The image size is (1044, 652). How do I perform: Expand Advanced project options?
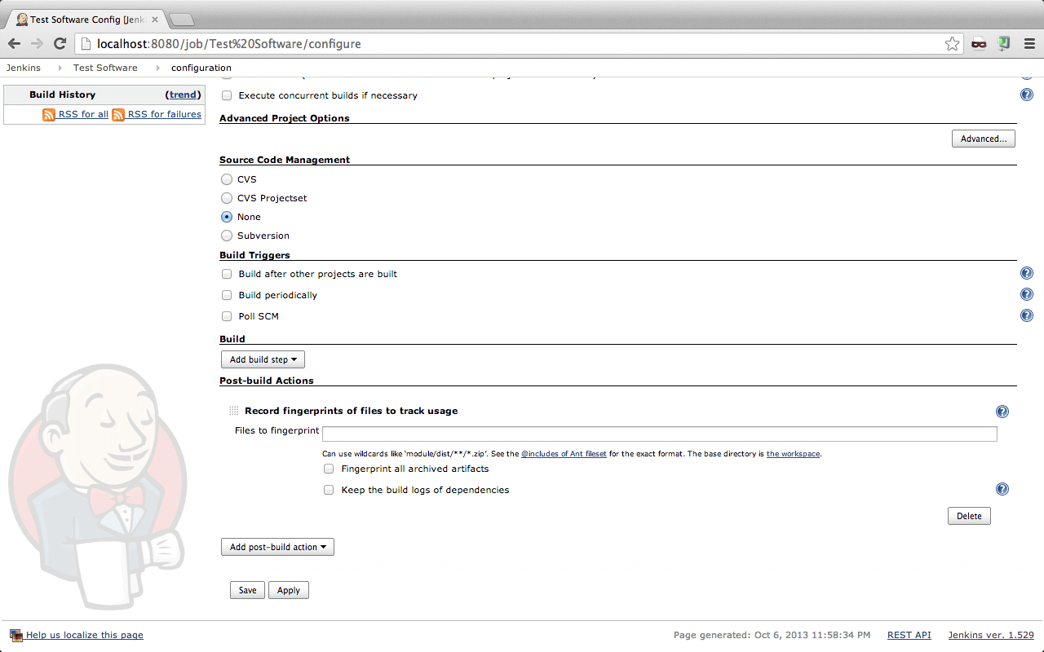coord(983,139)
